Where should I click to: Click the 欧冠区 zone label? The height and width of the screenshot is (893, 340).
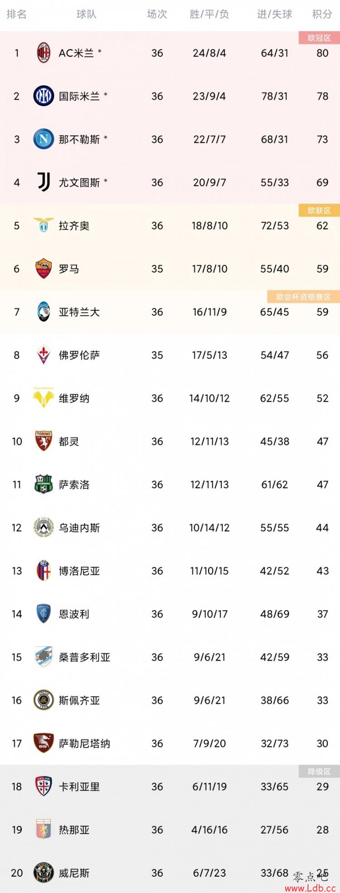coord(319,38)
